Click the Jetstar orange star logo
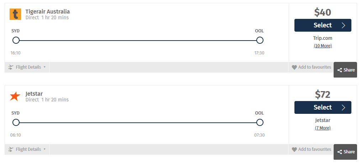This screenshot has width=361, height=164. coord(15,96)
